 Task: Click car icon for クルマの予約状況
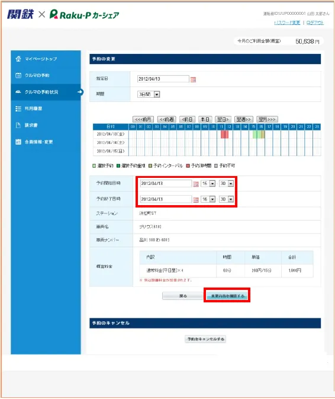pyautogui.click(x=18, y=92)
